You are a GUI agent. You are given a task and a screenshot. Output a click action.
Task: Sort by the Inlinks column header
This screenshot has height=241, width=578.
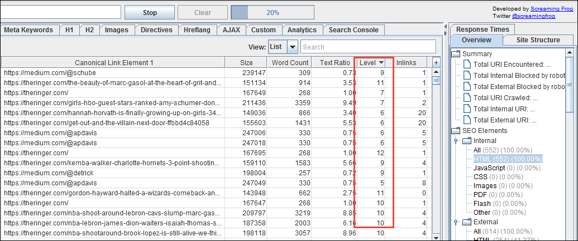pos(406,63)
